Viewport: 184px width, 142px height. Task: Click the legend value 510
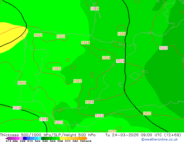(x=30, y=141)
